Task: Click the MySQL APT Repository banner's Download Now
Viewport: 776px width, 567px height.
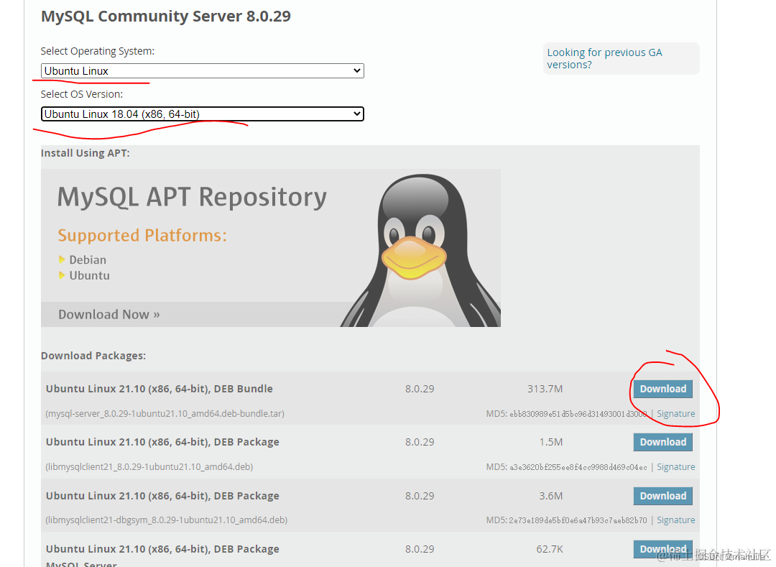Action: (x=109, y=315)
